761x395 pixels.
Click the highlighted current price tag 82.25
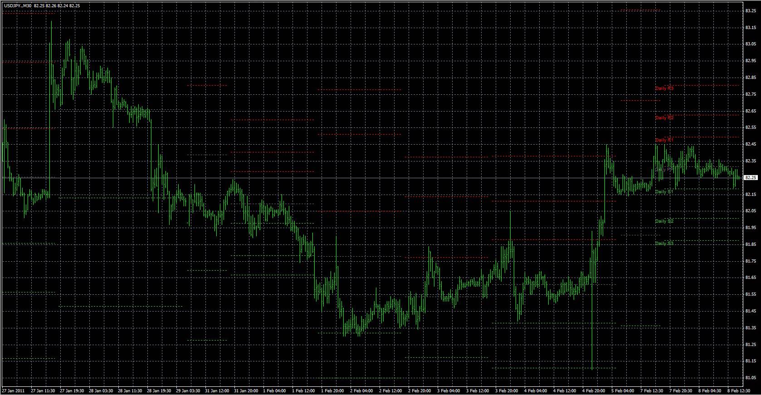(751, 178)
